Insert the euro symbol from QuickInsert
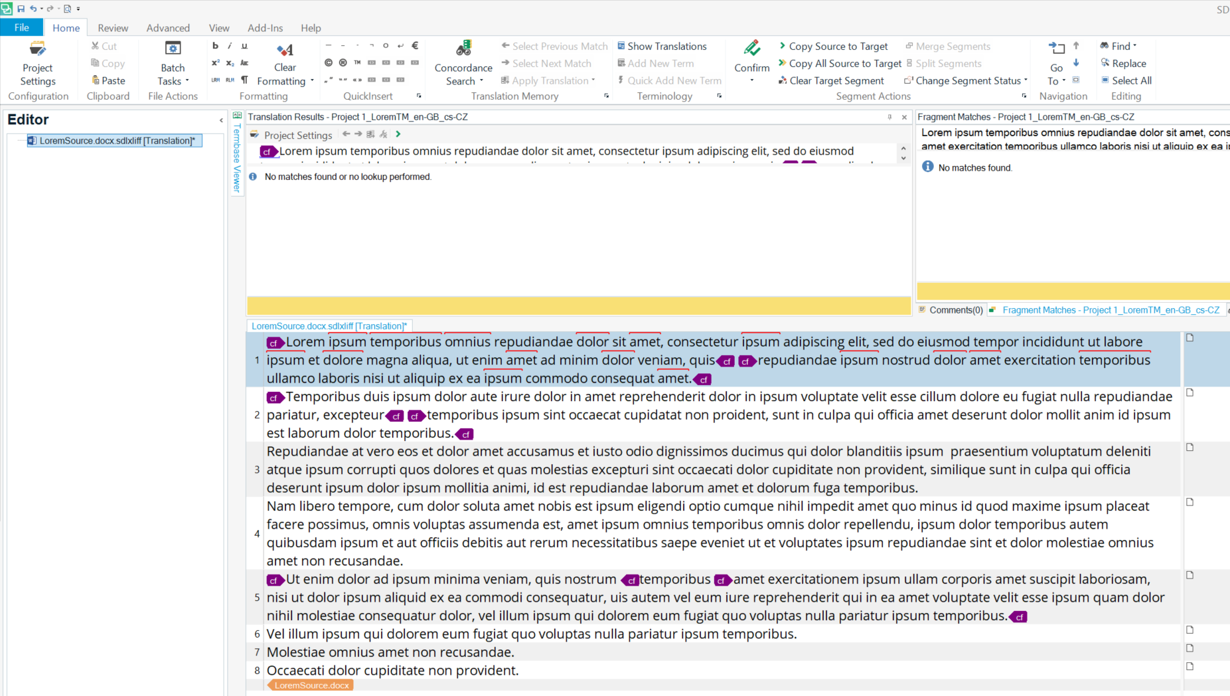The image size is (1230, 696). point(415,46)
